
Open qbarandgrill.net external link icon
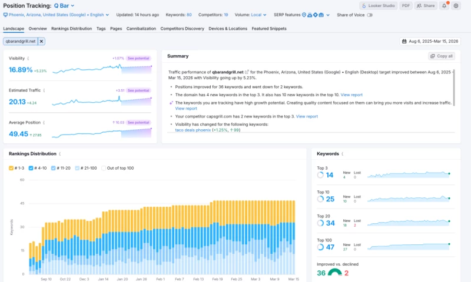[247, 72]
